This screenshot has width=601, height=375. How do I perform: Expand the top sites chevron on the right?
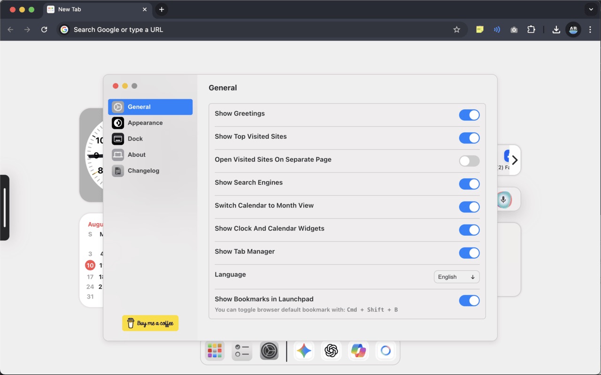click(515, 160)
